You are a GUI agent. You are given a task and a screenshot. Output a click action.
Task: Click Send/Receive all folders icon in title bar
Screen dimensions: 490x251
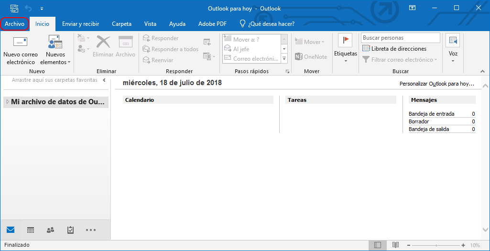click(14, 8)
